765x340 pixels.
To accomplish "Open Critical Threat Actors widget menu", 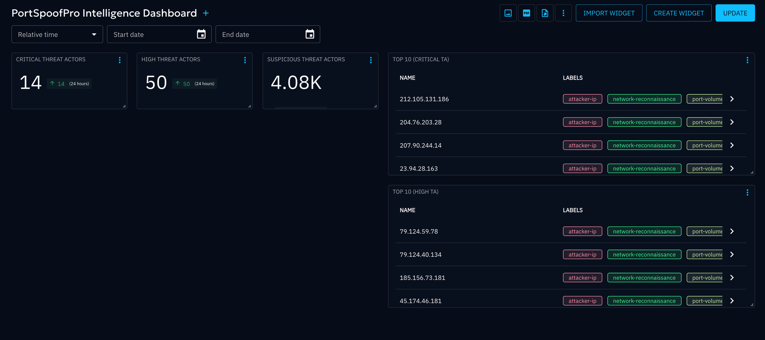I will tap(120, 60).
